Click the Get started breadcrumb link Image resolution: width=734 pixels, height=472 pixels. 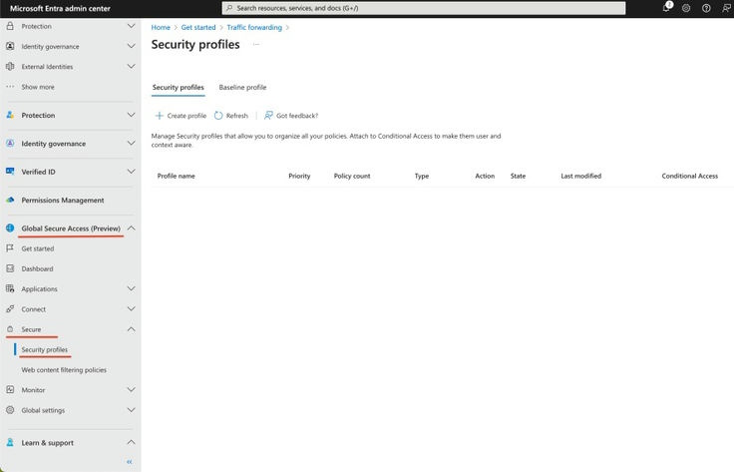click(198, 27)
